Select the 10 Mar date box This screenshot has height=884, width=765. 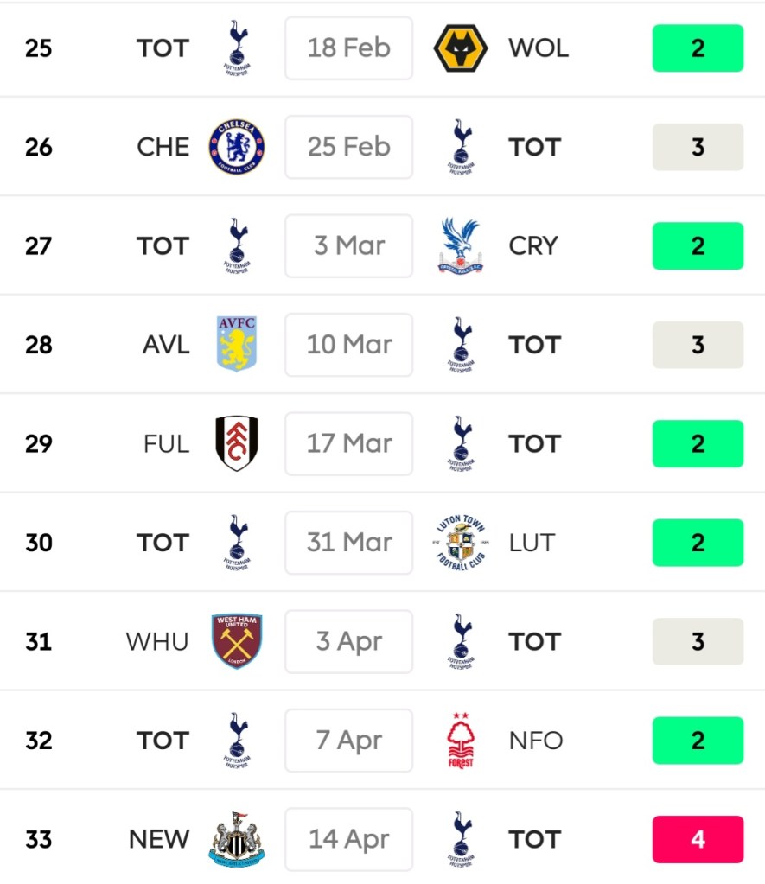click(349, 345)
